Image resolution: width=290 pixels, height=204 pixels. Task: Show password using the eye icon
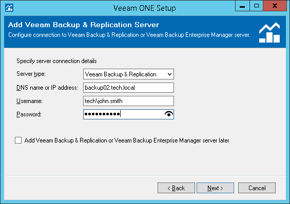[169, 114]
